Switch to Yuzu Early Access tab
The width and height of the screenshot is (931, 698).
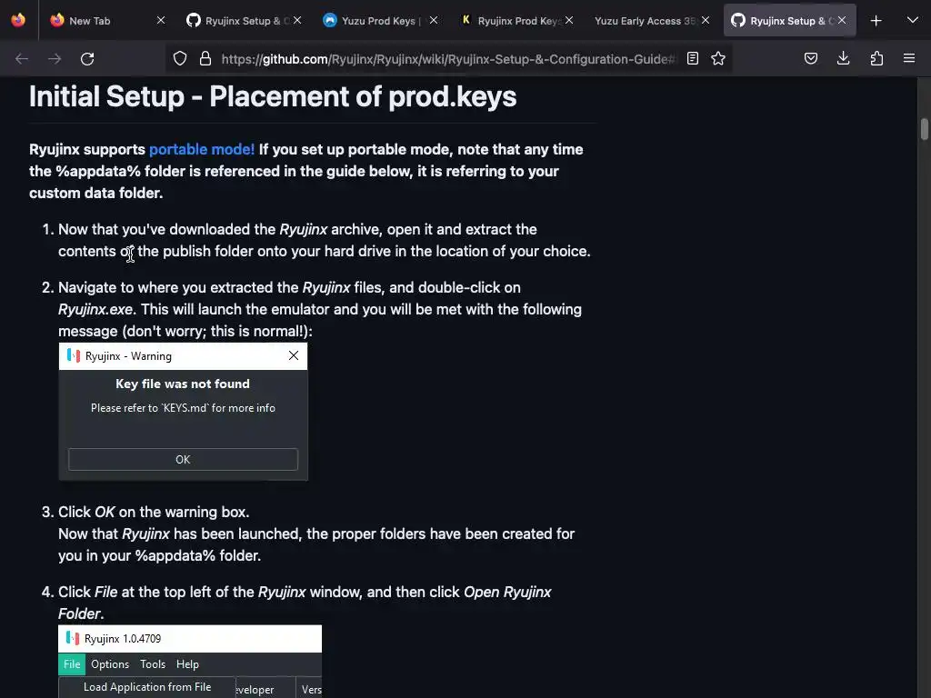tap(652, 20)
